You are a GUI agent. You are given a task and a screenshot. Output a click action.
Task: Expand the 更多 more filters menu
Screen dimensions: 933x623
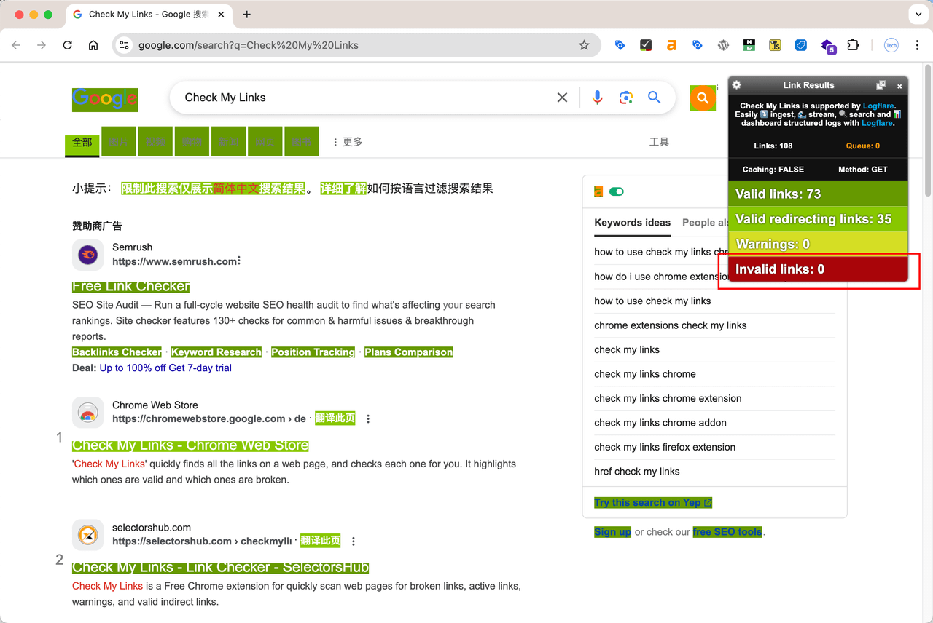(347, 142)
